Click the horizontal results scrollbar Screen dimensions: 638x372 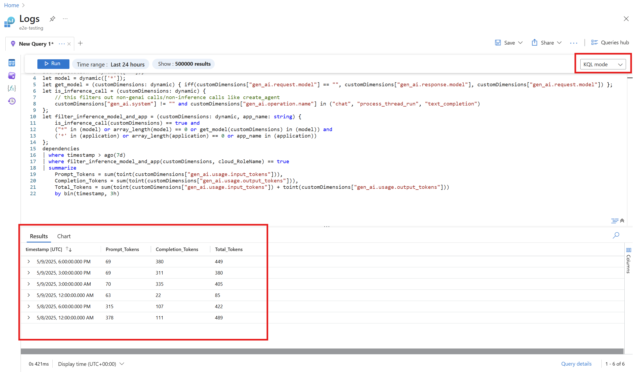point(322,351)
